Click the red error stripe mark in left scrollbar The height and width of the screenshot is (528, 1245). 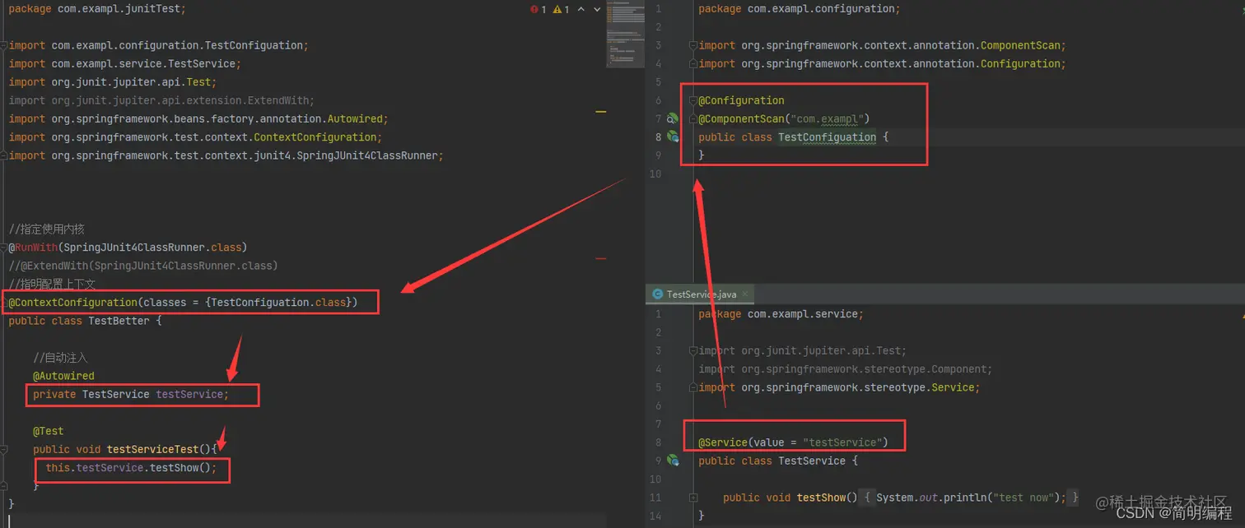(600, 258)
